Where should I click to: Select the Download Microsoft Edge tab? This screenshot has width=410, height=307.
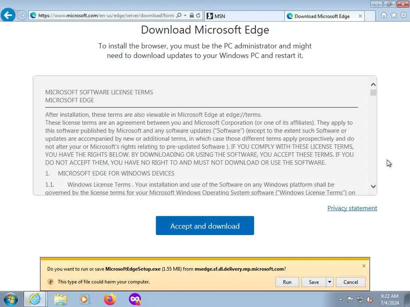point(324,16)
